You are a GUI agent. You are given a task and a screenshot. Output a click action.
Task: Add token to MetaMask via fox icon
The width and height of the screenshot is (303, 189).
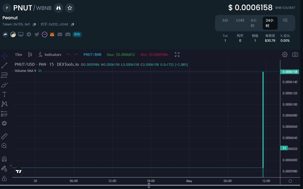[x=52, y=34]
